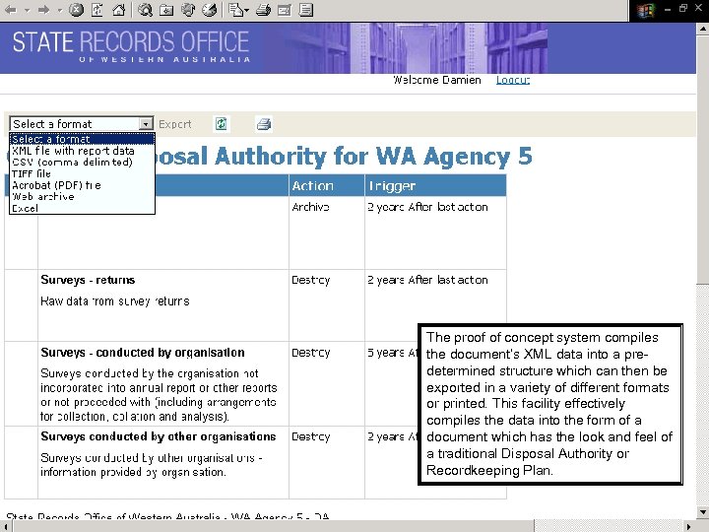Click 'Surveys - returns' row title
709x532 pixels.
(x=88, y=280)
